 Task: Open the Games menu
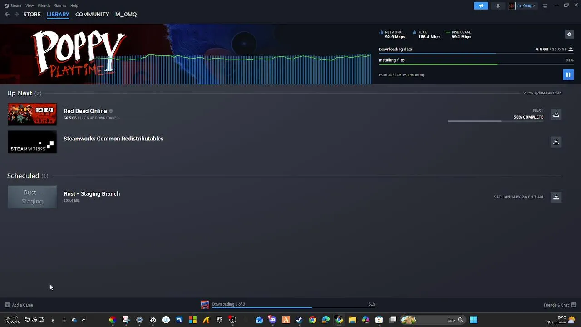point(60,5)
